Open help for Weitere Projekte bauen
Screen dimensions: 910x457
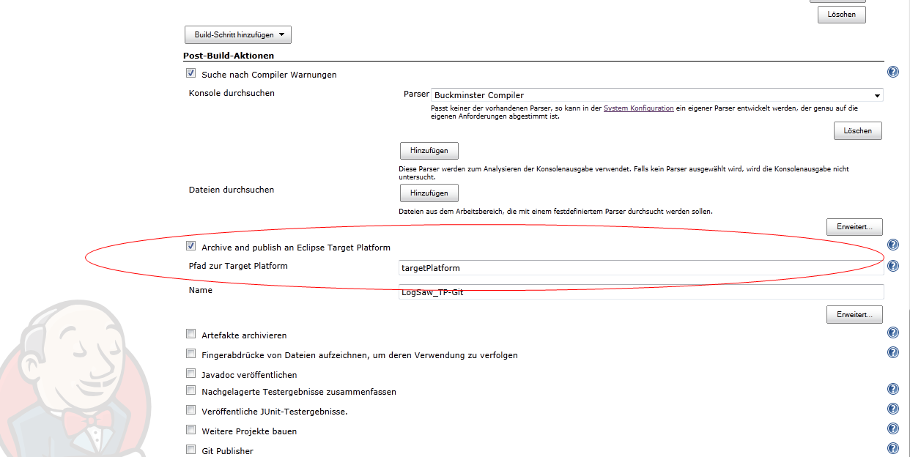(892, 429)
